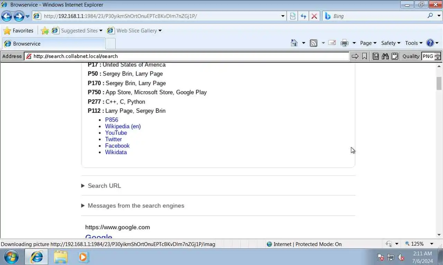Click the Compatibility View torn-page icon

click(x=292, y=16)
